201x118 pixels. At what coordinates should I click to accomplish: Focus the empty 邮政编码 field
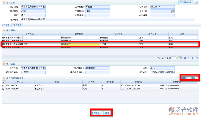[x=162, y=15]
